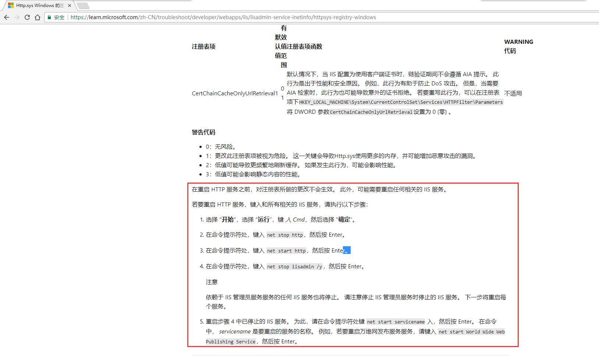Open a new tab with the new-tab button
599x357 pixels.
pyautogui.click(x=83, y=6)
